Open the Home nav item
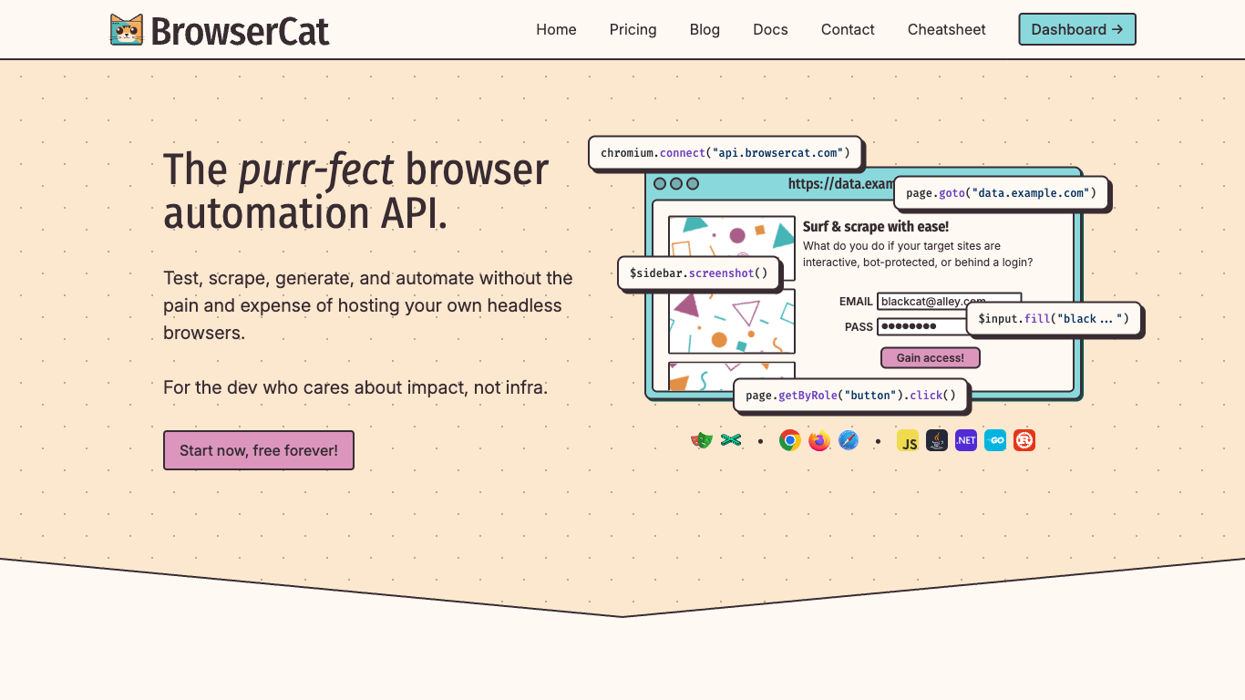Screen dimensions: 1245x700 tap(556, 29)
